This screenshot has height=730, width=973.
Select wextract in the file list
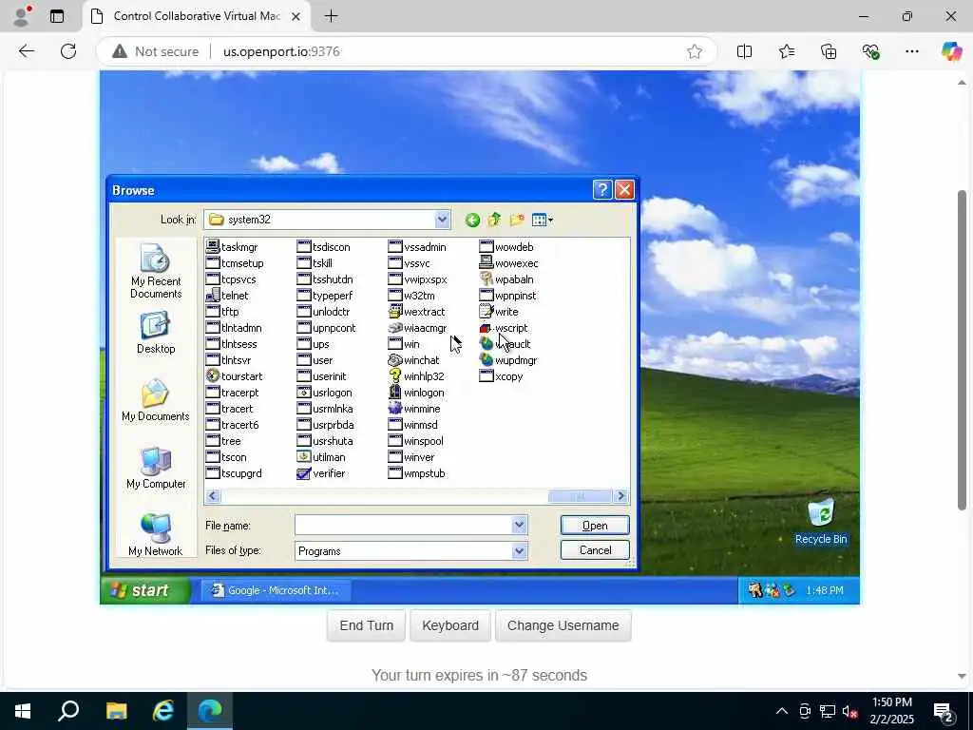tap(416, 312)
